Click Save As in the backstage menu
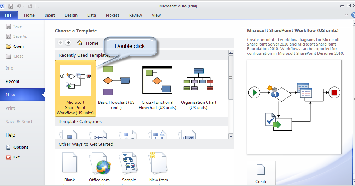Screen dimensions: 355x186 [17, 36]
